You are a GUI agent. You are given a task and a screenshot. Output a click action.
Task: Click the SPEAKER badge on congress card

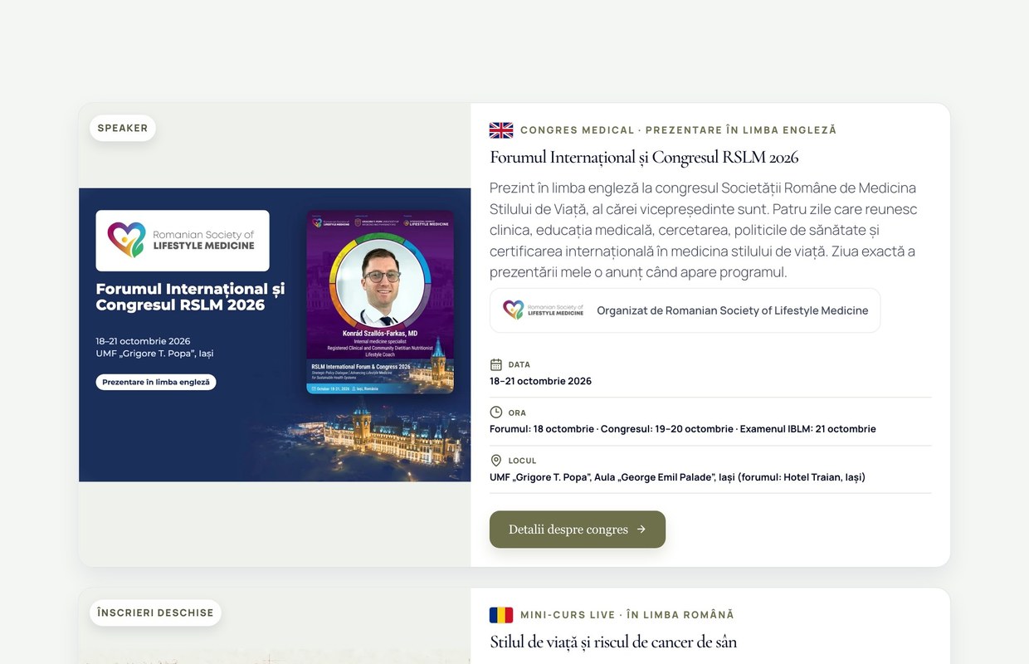click(123, 128)
